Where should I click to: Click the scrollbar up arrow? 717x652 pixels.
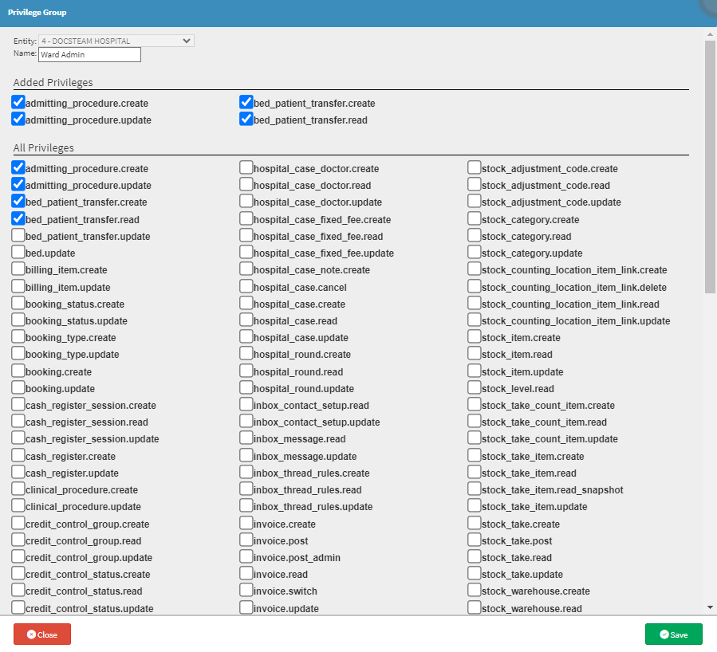[710, 35]
